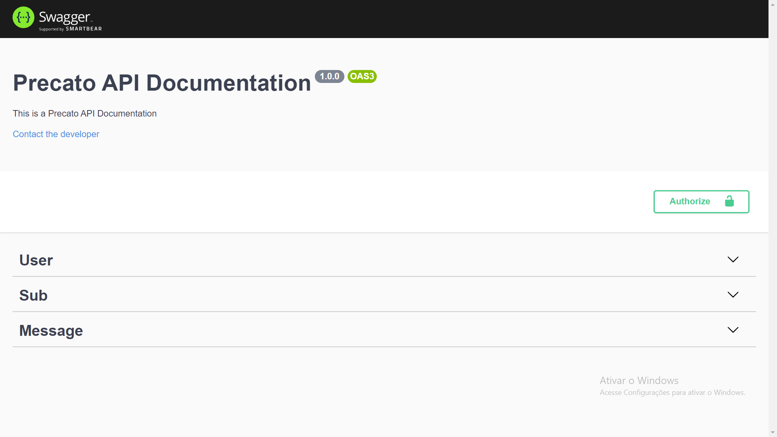This screenshot has width=777, height=437.
Task: Click the scrollbar up arrow
Action: (x=773, y=4)
